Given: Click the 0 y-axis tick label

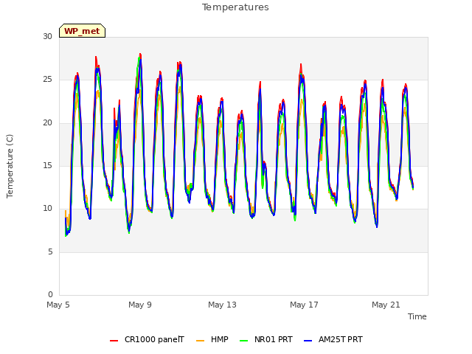Looking at the screenshot, I should click(50, 294).
